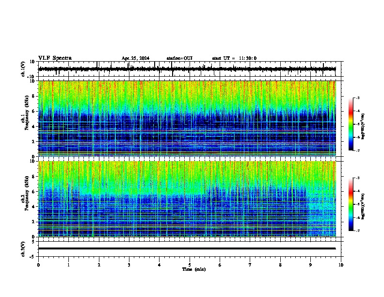Screen dimensions: 384x297
Task: Click the ch.1 spectrogram panel
Action: point(187,118)
